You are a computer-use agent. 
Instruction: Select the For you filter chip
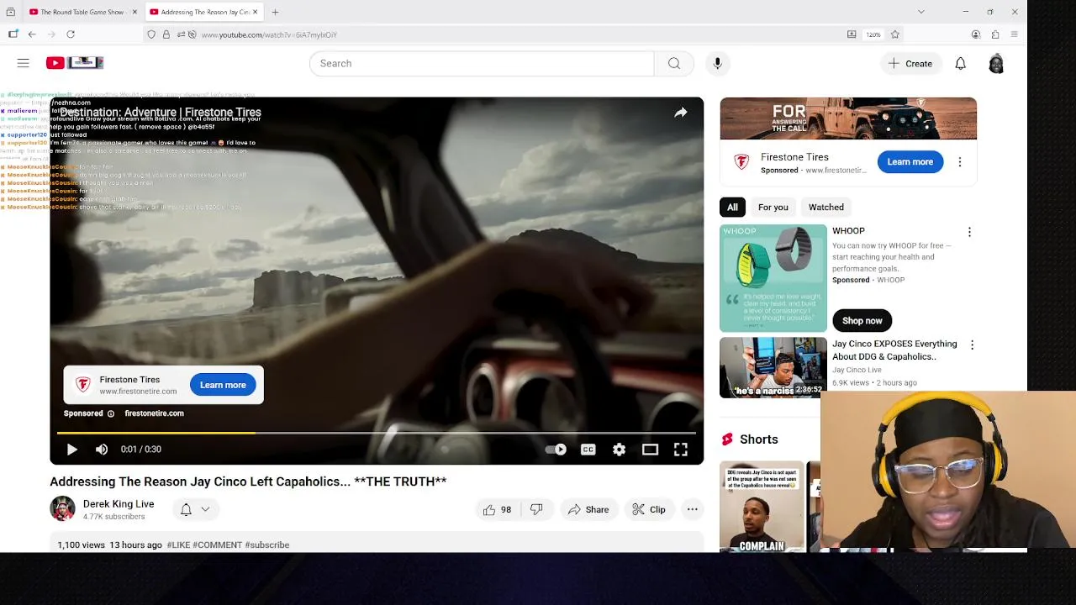pyautogui.click(x=773, y=208)
